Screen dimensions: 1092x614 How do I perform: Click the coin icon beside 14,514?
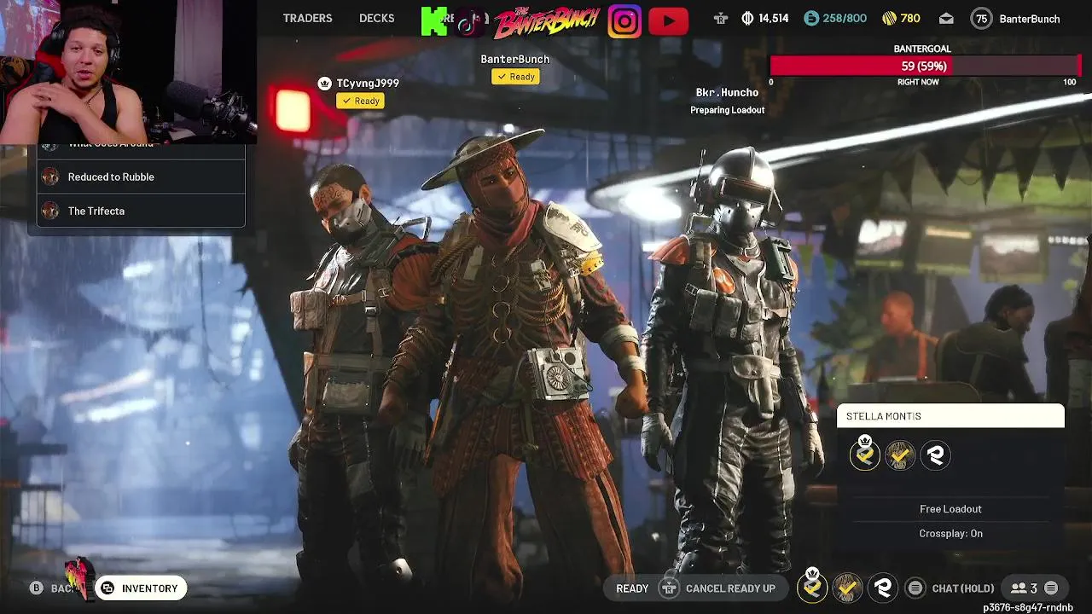click(x=747, y=19)
